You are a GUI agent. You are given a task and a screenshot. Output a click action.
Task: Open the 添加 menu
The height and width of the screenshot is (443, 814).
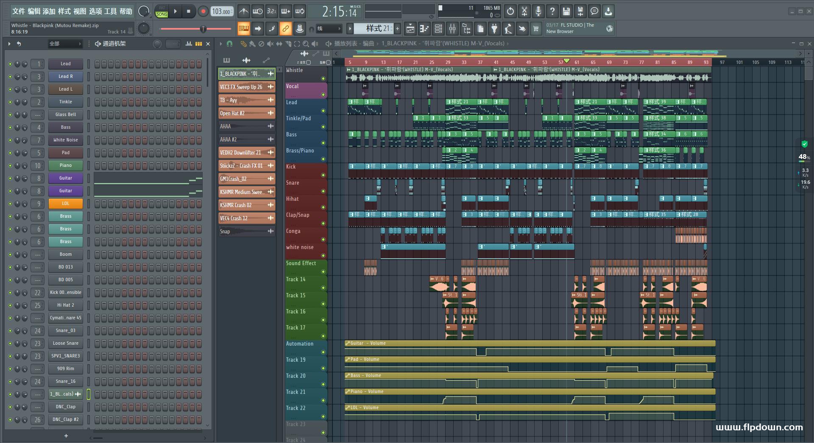click(49, 11)
